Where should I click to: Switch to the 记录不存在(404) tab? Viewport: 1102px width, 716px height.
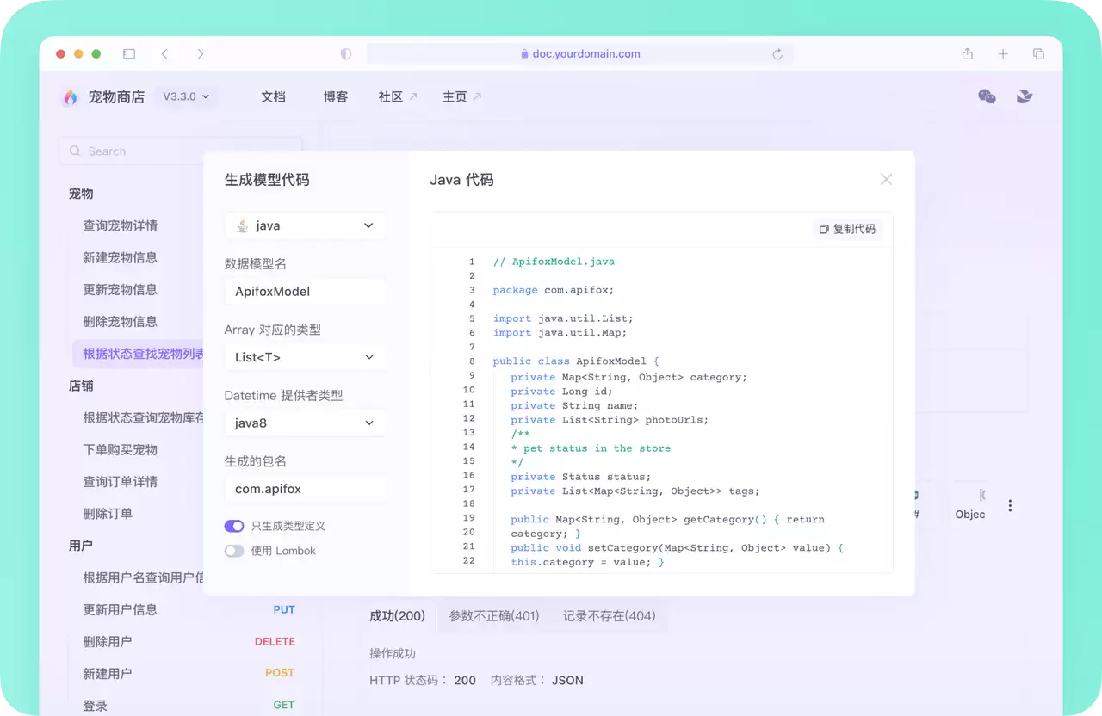coord(610,615)
